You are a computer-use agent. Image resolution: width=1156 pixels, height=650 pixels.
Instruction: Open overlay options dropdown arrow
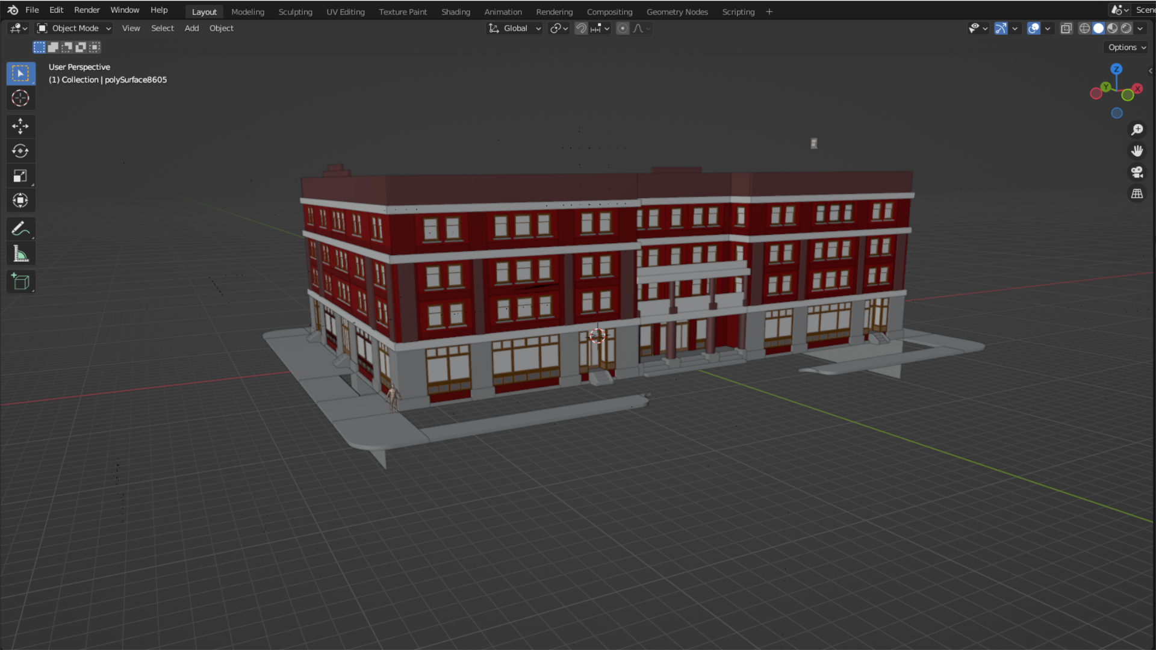click(1048, 28)
